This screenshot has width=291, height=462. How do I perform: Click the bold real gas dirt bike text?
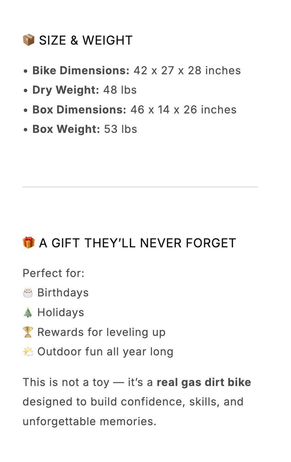tap(204, 382)
